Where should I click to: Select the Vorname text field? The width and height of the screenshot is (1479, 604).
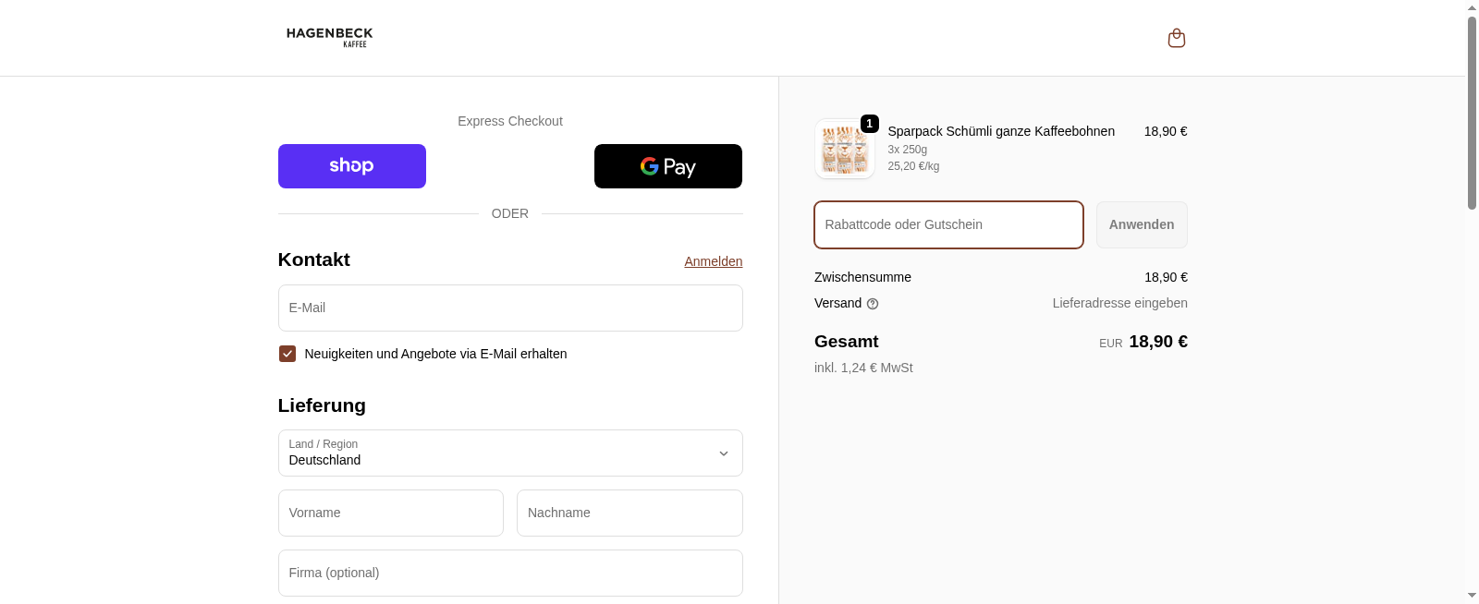[390, 513]
